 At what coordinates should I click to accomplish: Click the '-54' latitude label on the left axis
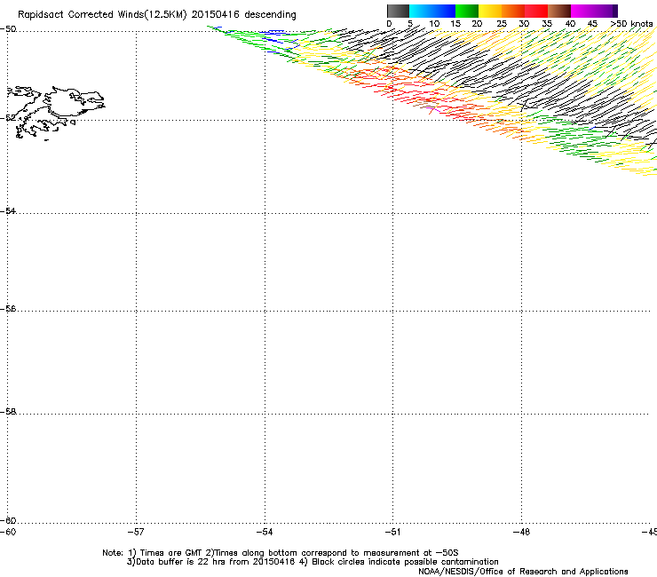(x=8, y=210)
